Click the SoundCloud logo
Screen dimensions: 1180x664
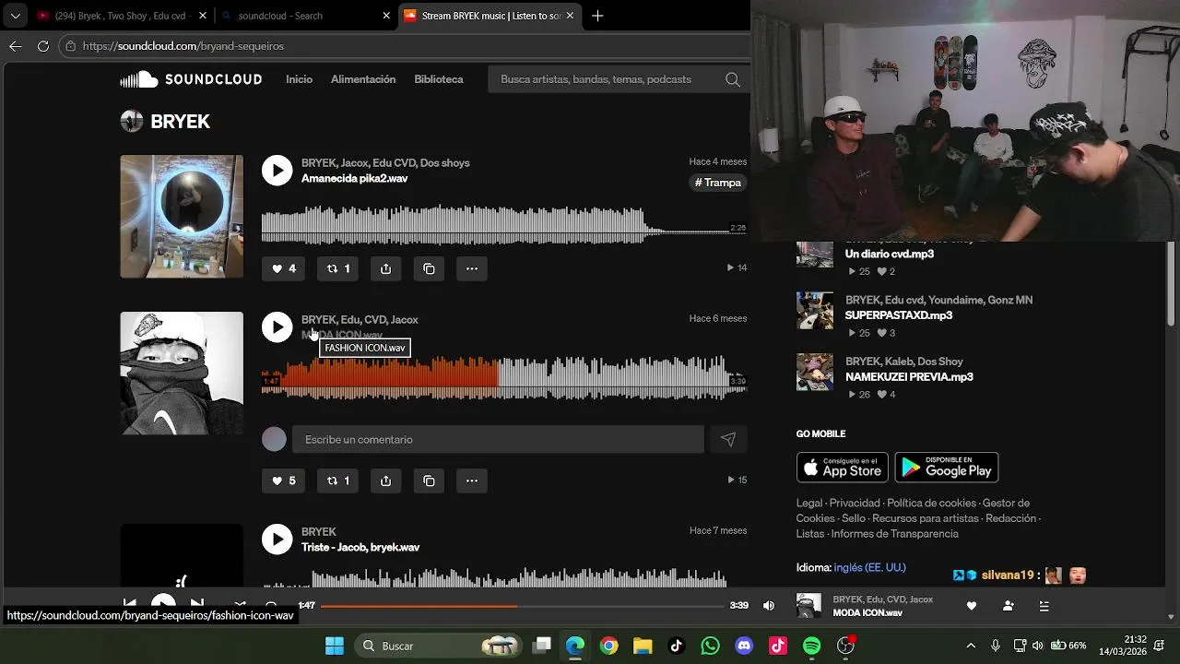point(191,79)
